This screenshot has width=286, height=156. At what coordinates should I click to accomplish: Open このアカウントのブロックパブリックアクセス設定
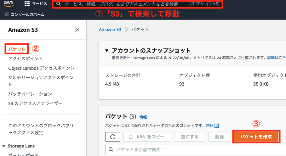tap(41, 129)
